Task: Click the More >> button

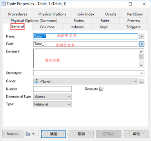Action: point(13,134)
